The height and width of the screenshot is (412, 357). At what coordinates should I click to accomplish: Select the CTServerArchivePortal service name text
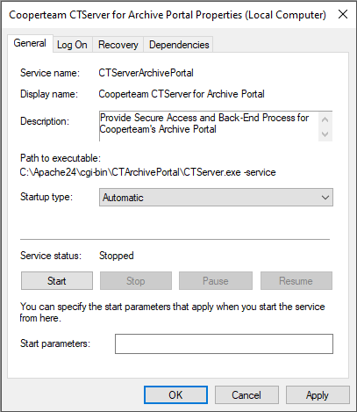click(146, 73)
